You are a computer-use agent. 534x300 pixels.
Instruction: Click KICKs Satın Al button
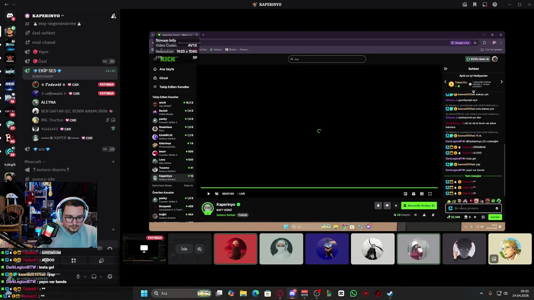coord(478,59)
